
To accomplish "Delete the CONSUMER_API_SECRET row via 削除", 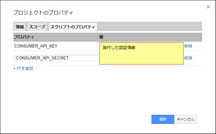I will [188, 58].
